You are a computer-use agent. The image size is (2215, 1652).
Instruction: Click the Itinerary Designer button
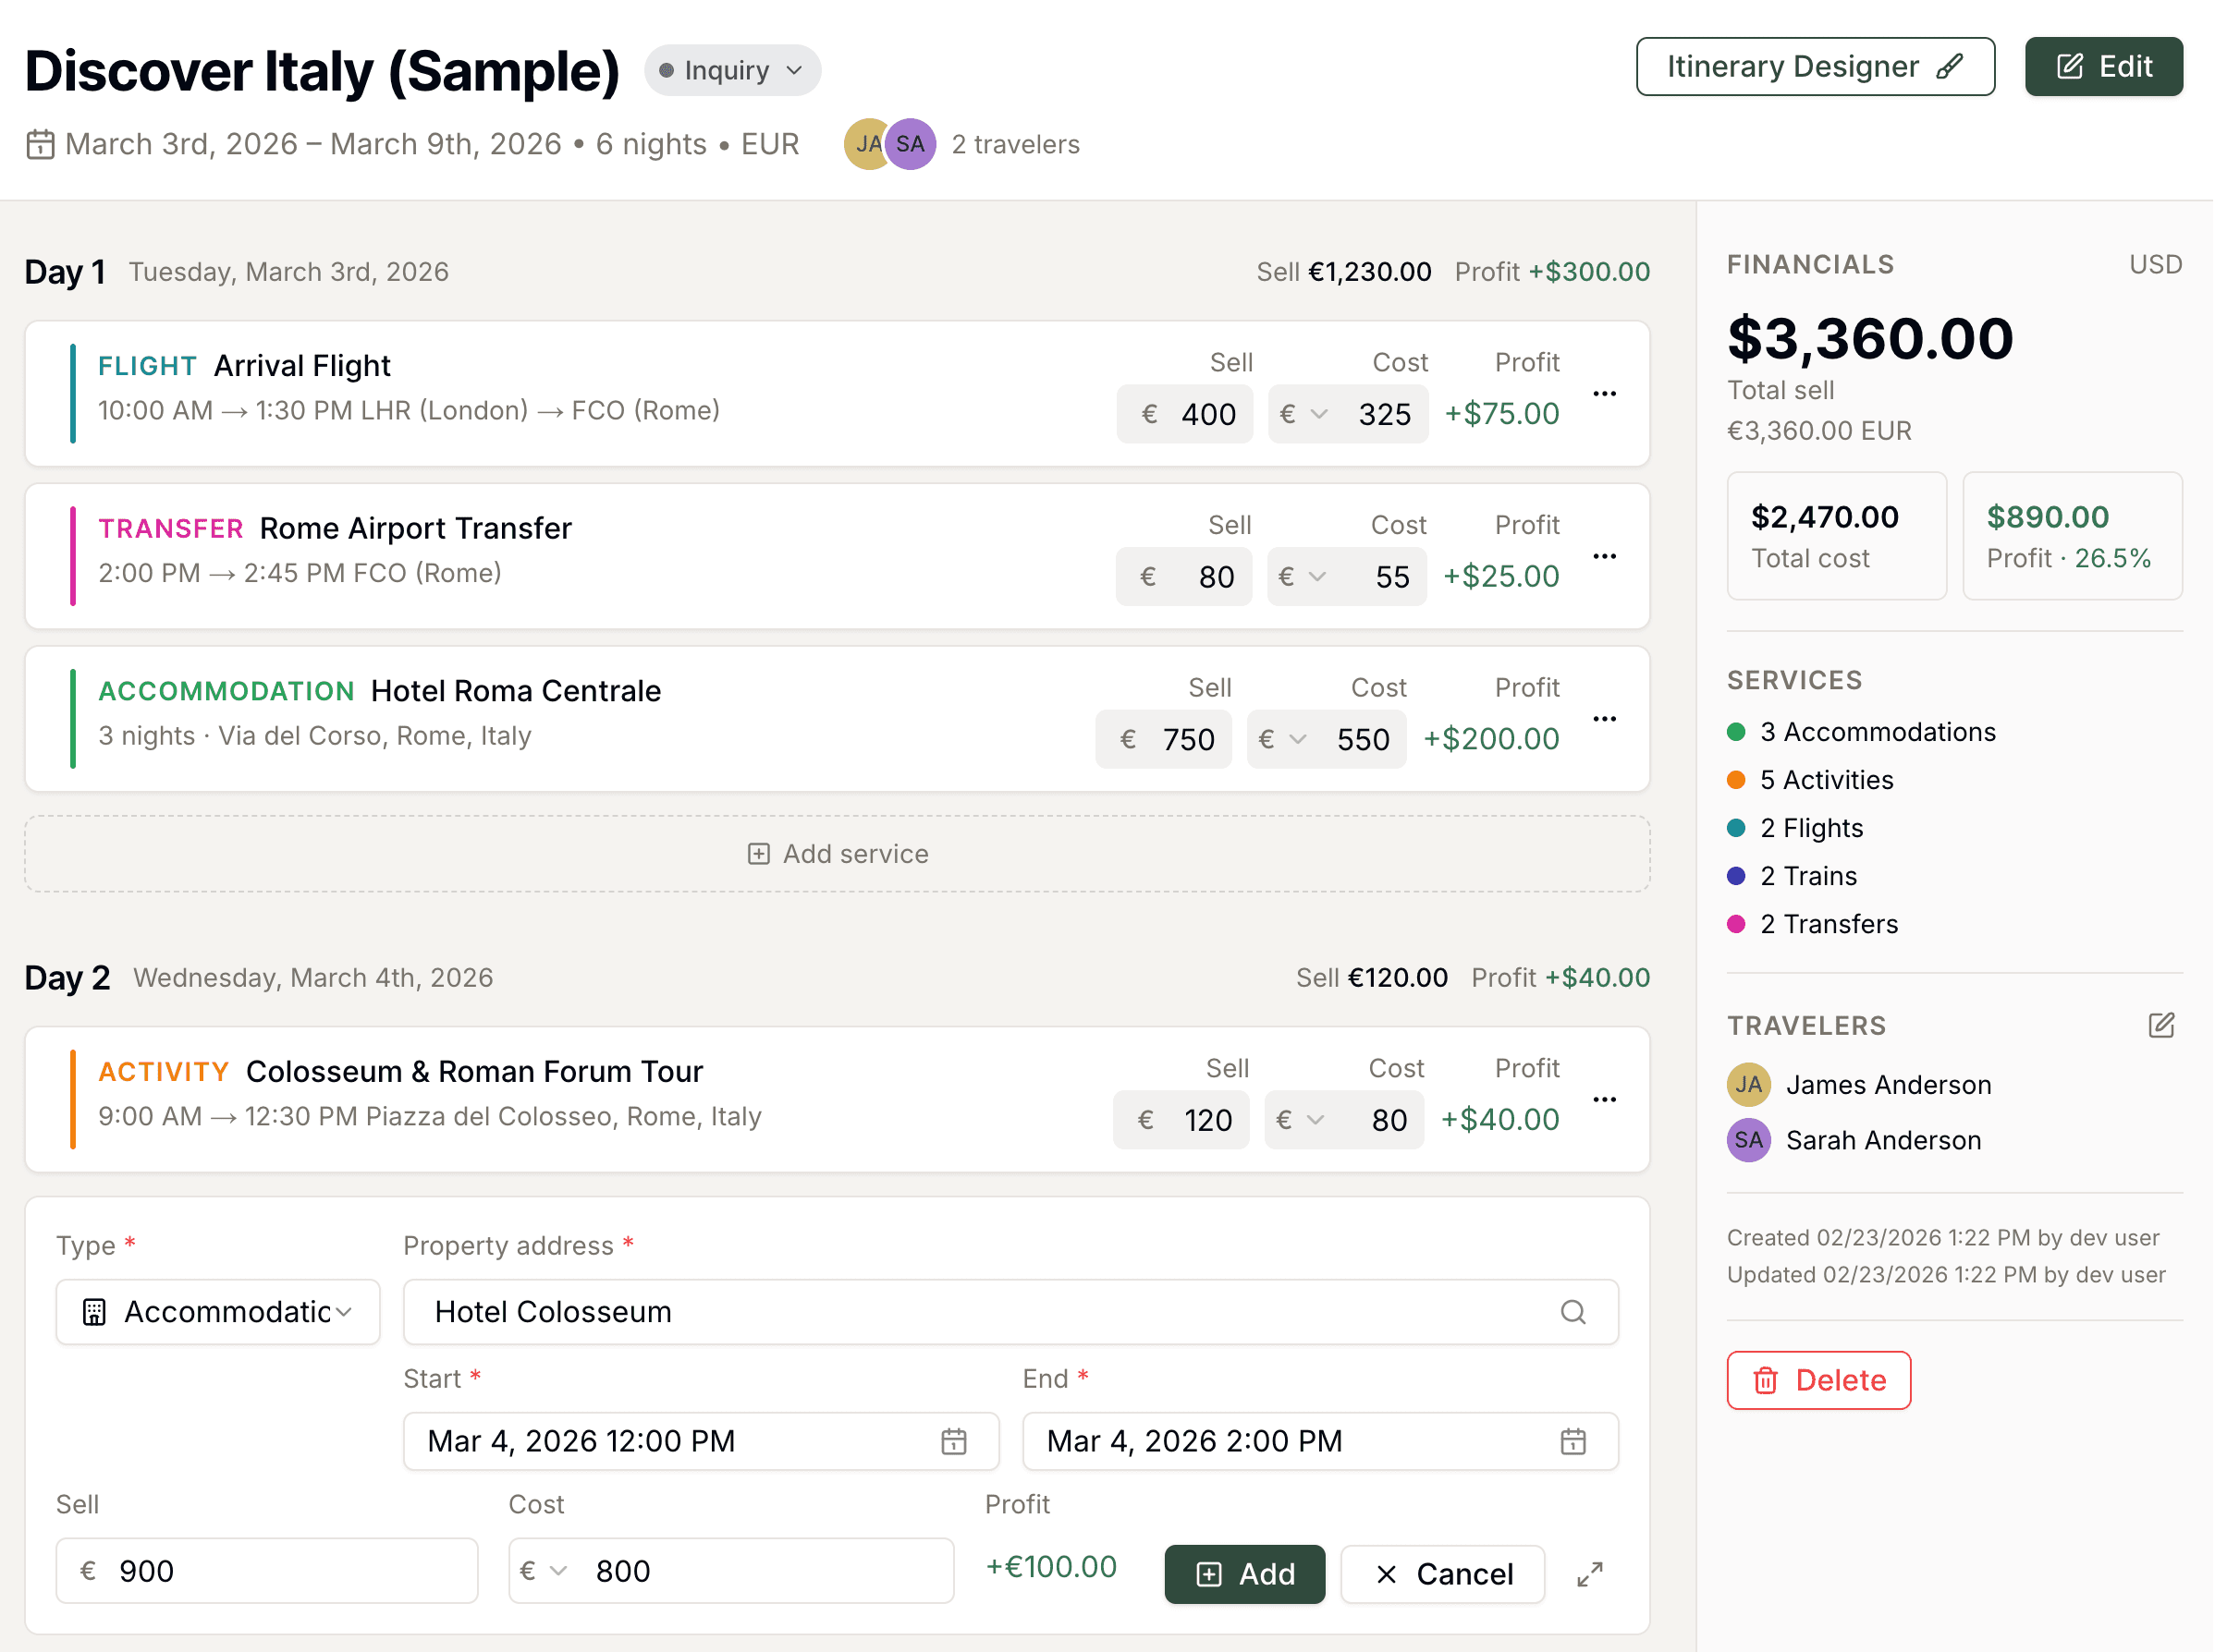click(x=1814, y=67)
